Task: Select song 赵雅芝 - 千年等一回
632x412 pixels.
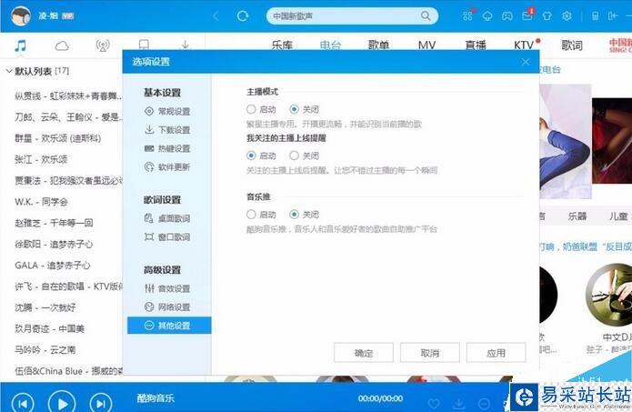Action: 54,223
